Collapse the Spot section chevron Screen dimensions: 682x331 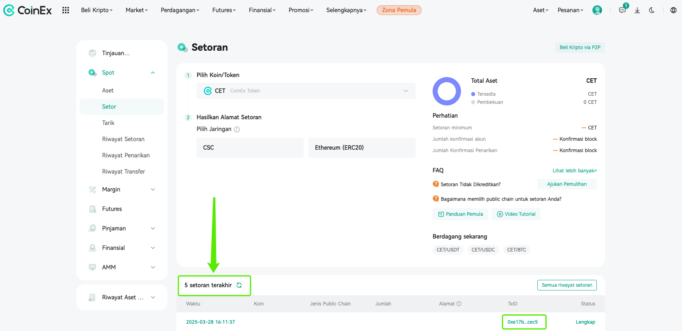(153, 73)
